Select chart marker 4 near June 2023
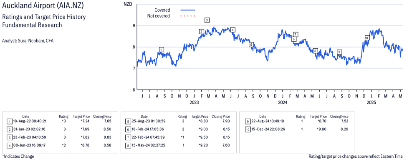The height and width of the screenshot is (159, 407). click(x=233, y=30)
